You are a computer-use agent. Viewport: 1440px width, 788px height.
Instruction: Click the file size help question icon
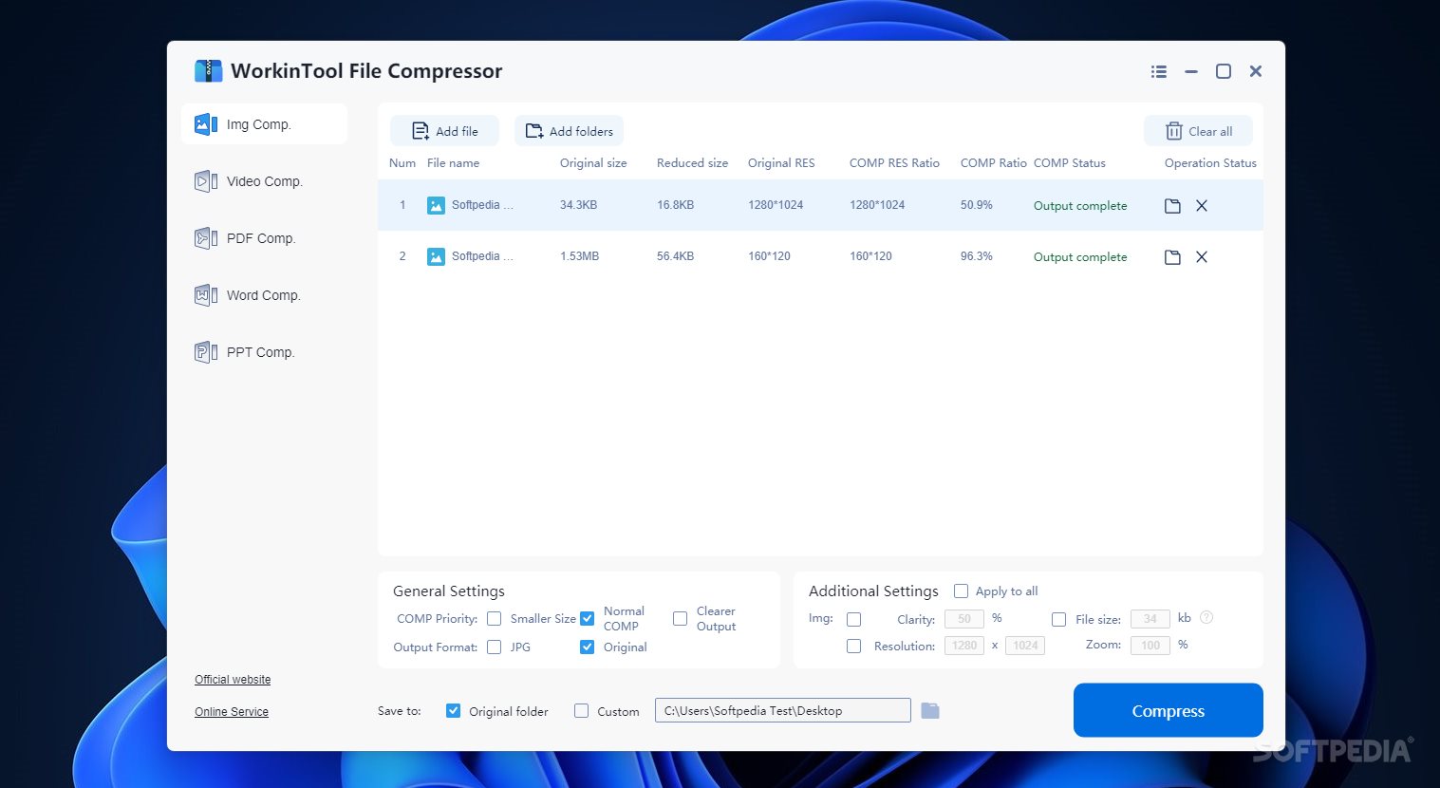click(x=1206, y=617)
